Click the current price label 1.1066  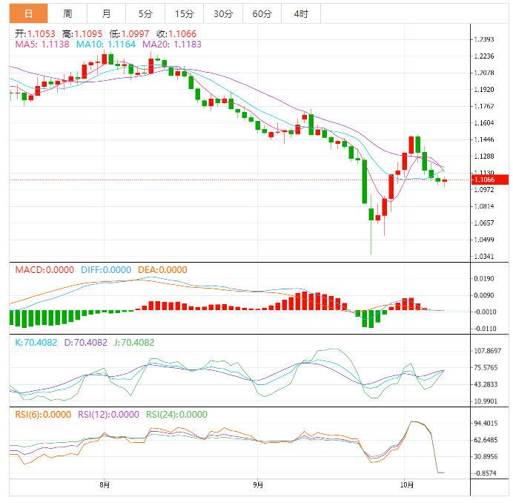pyautogui.click(x=490, y=180)
